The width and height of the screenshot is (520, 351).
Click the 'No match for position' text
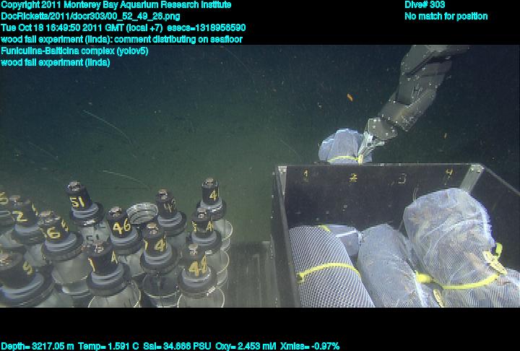coord(446,17)
